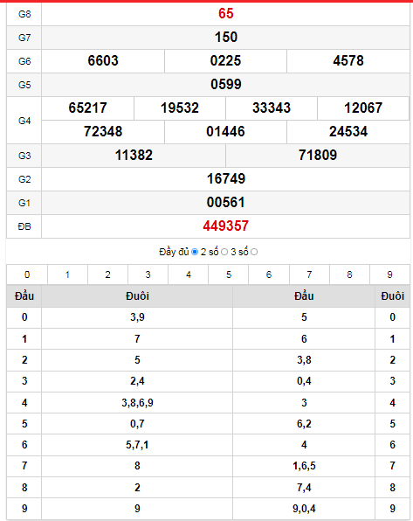Choose digit 9 in number filter row
The height and width of the screenshot is (521, 413).
(389, 274)
